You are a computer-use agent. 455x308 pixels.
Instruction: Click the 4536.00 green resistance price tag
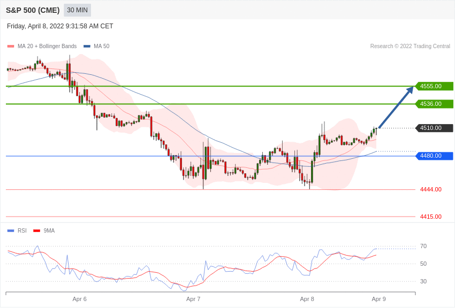coord(434,104)
